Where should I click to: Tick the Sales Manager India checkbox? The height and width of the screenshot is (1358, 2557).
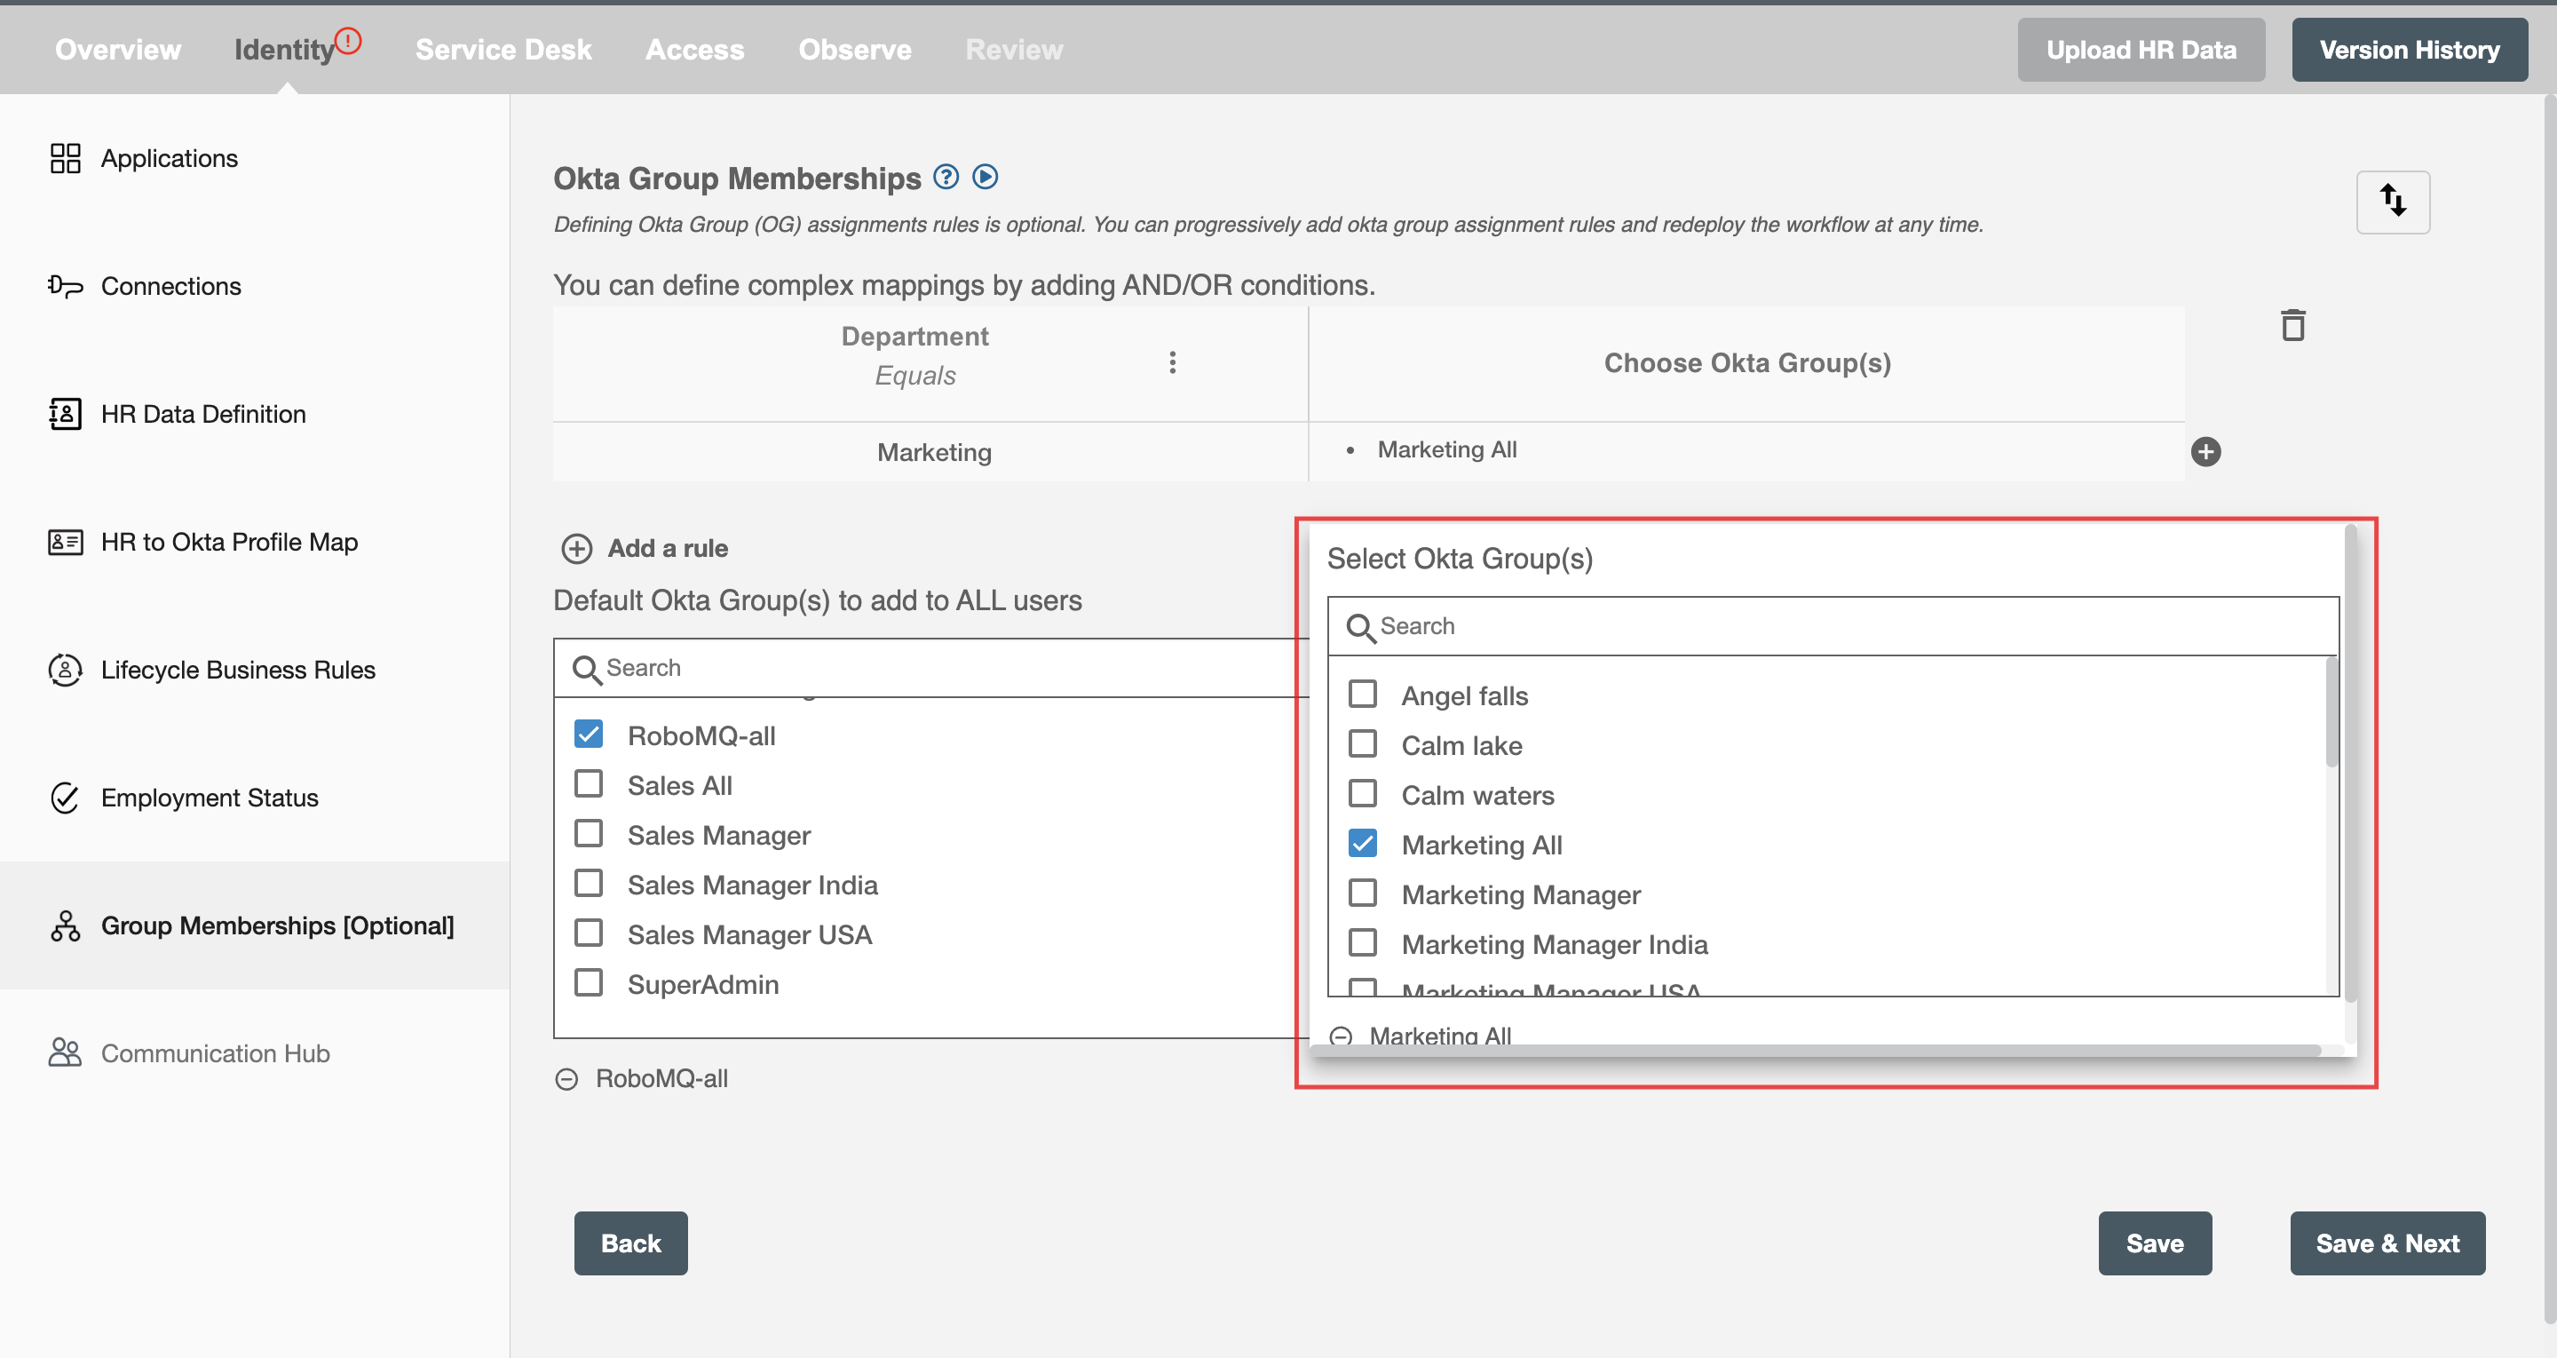coord(589,884)
